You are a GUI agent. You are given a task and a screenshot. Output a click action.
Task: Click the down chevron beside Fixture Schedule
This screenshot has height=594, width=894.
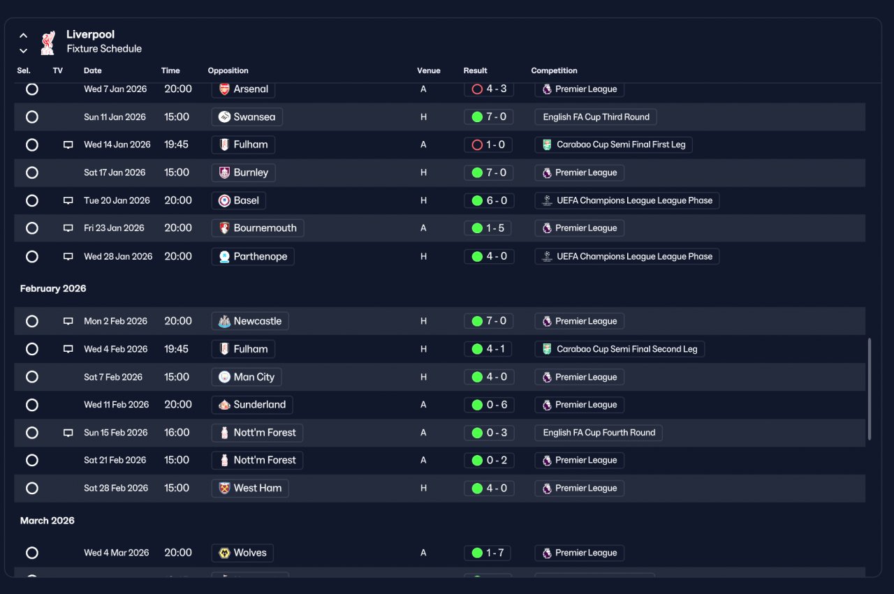[23, 50]
